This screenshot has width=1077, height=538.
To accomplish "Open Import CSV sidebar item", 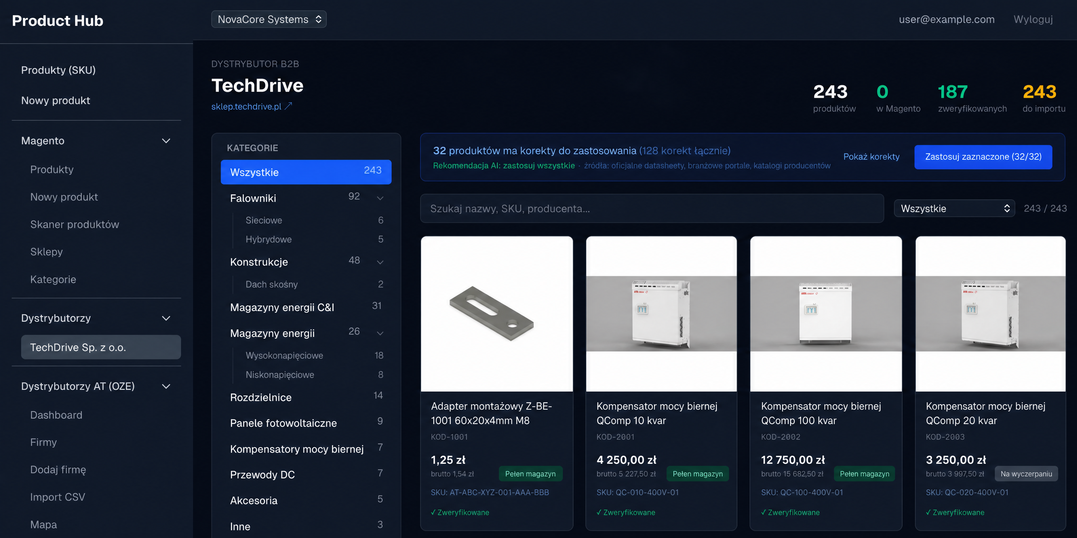I will pyautogui.click(x=58, y=497).
